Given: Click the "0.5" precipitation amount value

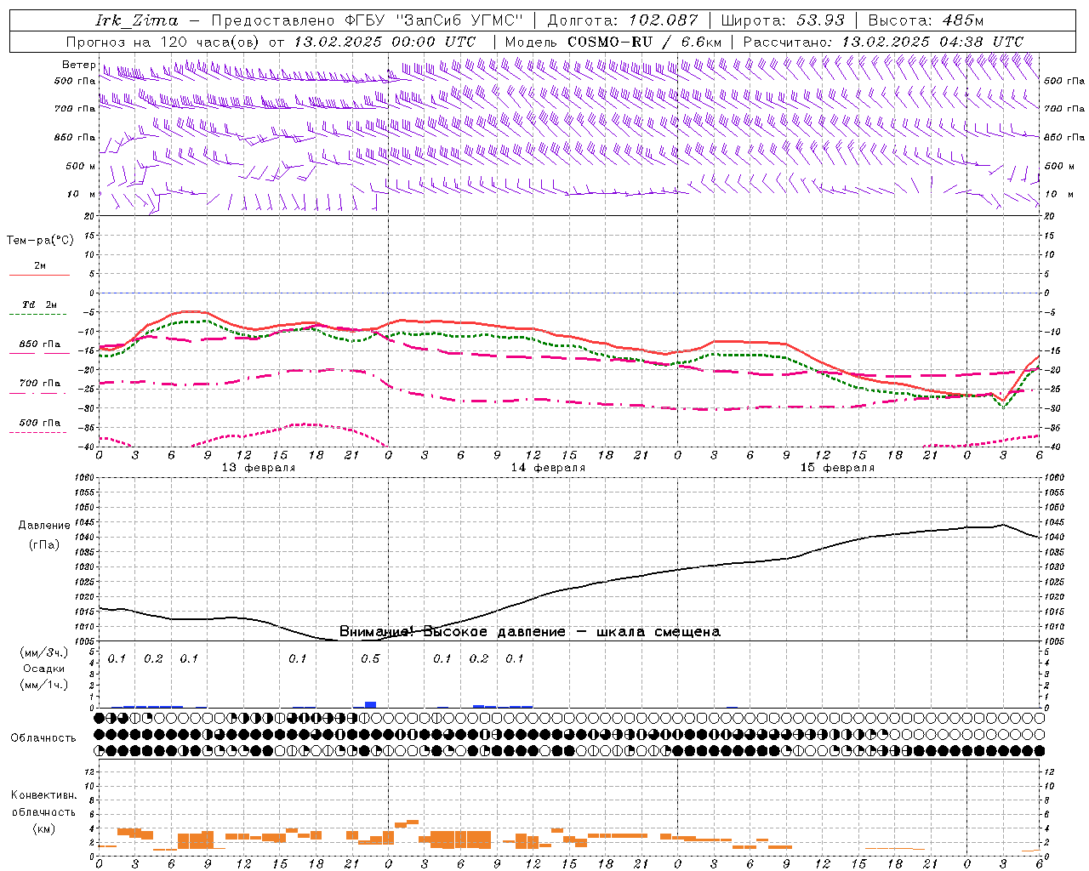Looking at the screenshot, I should click(x=370, y=659).
